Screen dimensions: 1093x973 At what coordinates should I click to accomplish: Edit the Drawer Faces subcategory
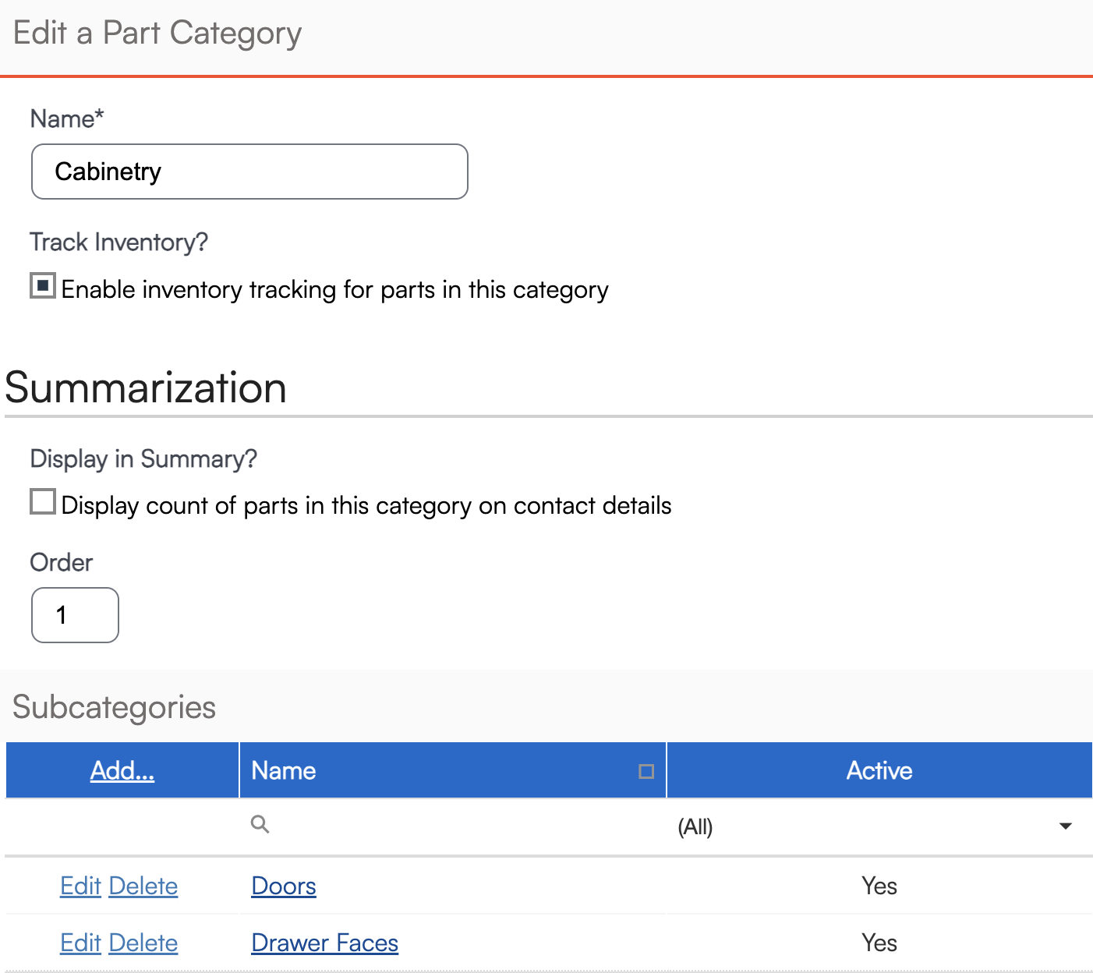(x=80, y=943)
